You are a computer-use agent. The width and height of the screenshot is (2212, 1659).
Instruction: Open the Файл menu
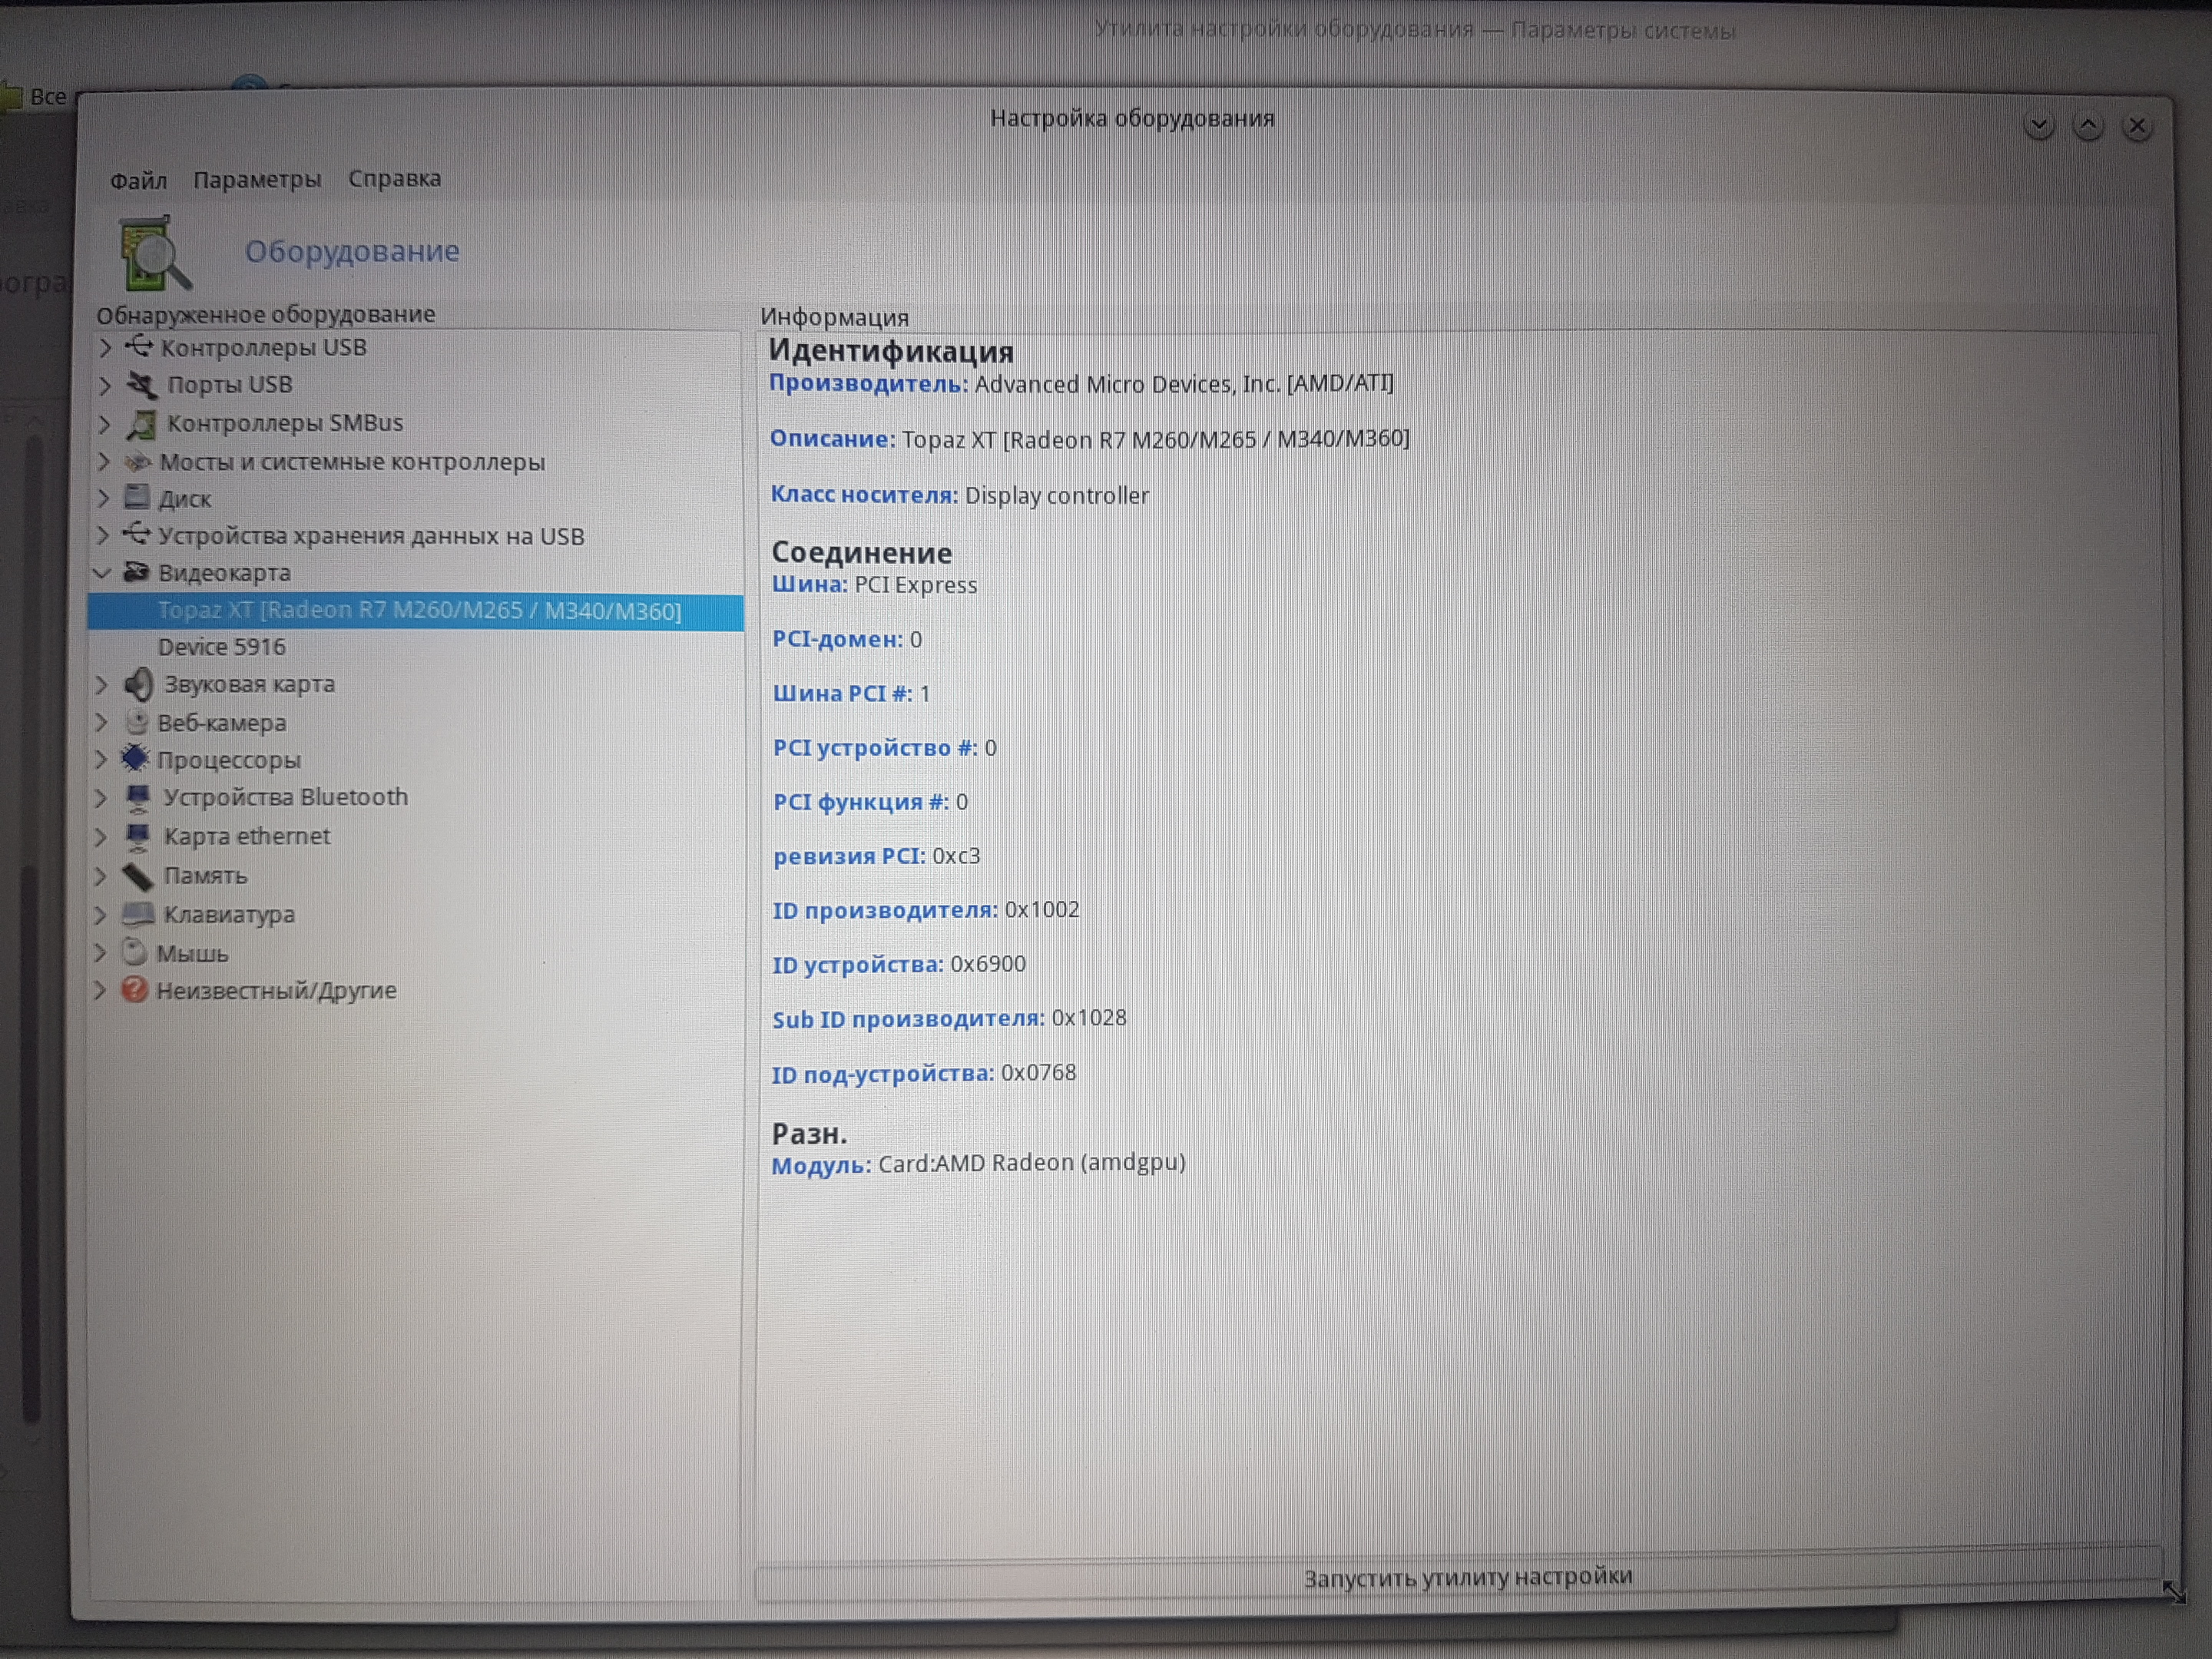click(138, 180)
